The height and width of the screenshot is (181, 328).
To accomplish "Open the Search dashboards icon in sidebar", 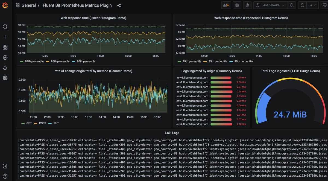I will pyautogui.click(x=5, y=27).
